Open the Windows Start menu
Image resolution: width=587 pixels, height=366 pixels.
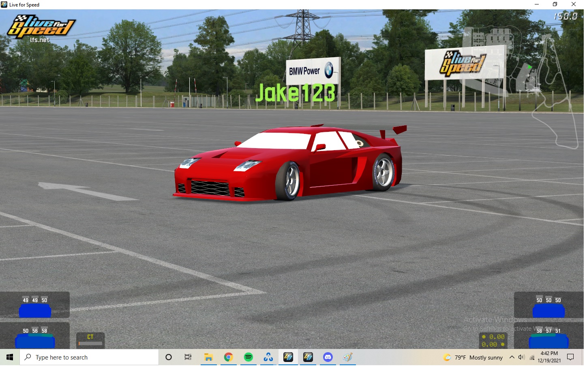pyautogui.click(x=10, y=357)
